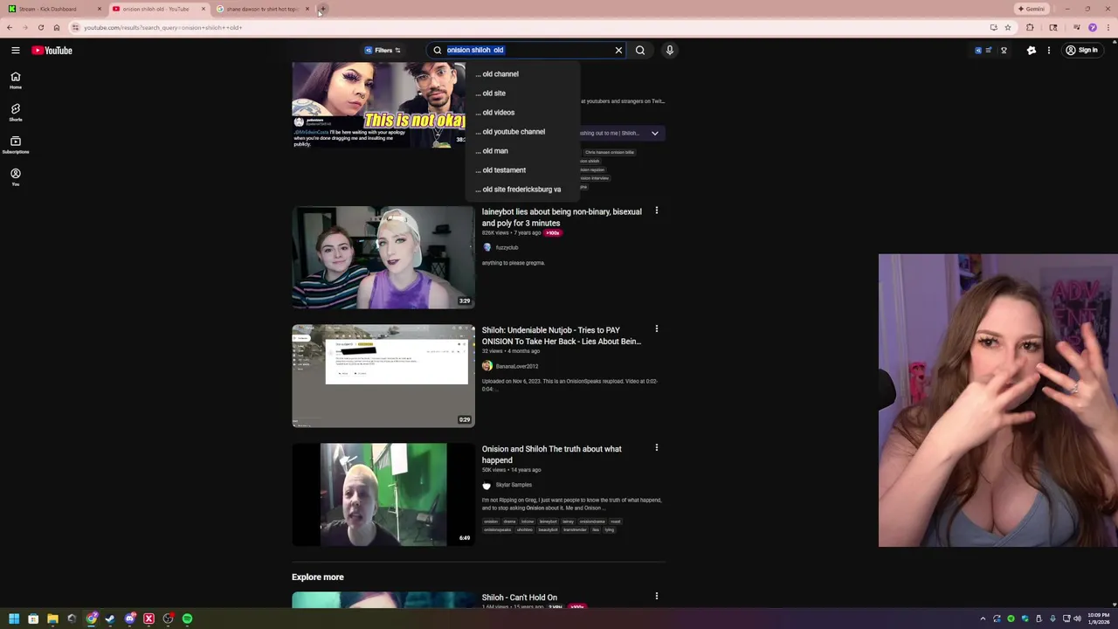1118x629 pixels.
Task: Open a new browser tab
Action: point(323,9)
